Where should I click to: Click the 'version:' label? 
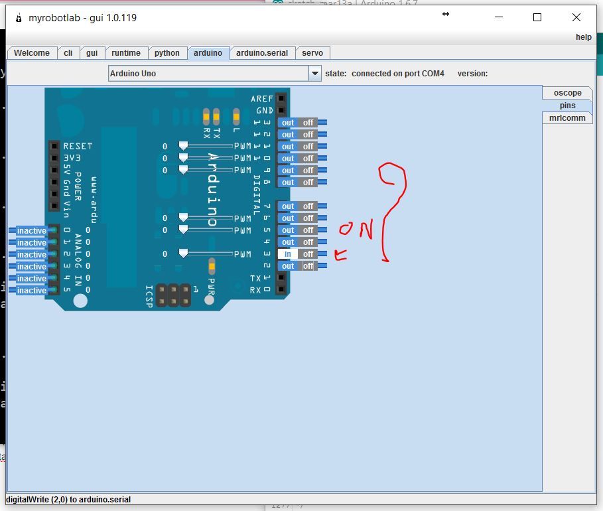tap(472, 74)
